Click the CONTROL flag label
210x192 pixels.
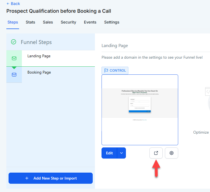pyautogui.click(x=115, y=71)
